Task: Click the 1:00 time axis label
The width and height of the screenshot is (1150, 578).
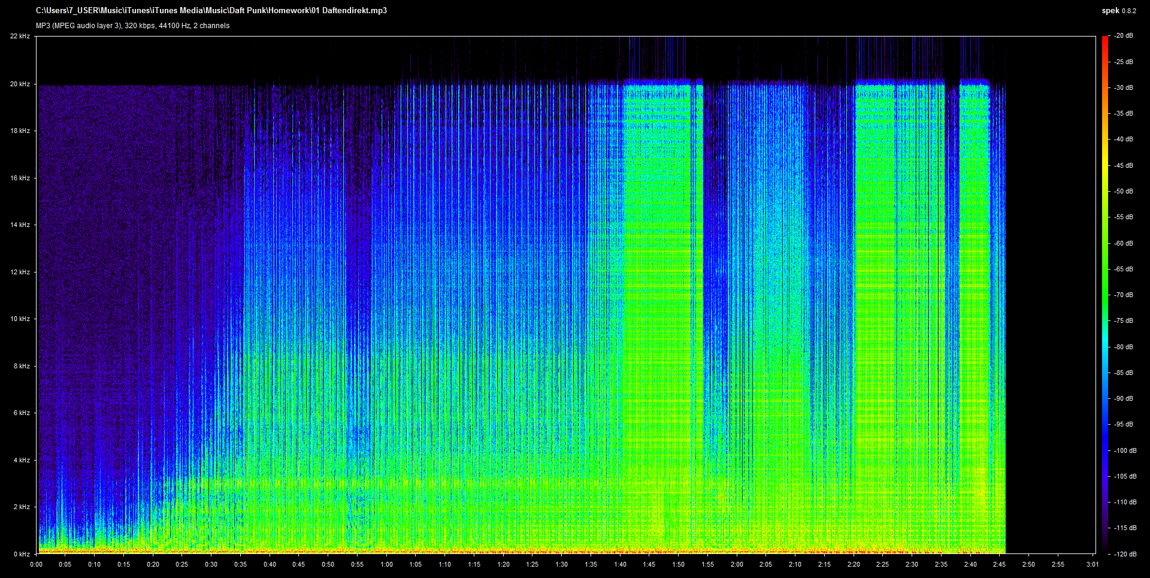Action: click(386, 564)
